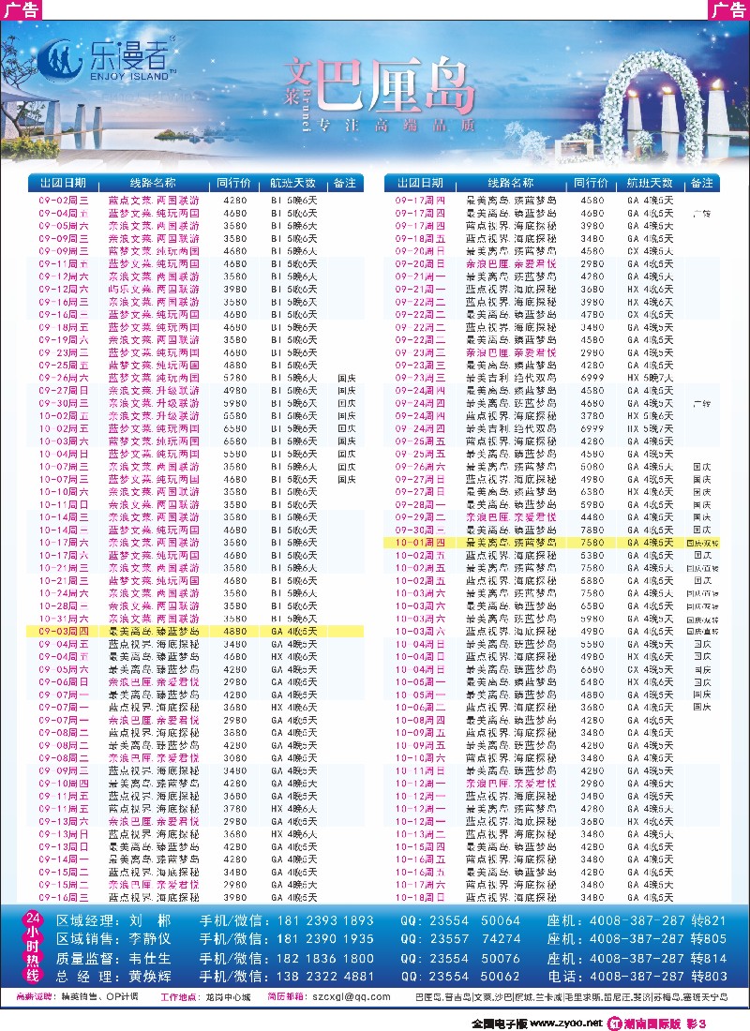
Task: Click the 10-13周二 date cell
Action: pos(420,834)
